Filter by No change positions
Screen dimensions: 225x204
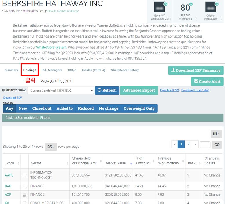109,108
